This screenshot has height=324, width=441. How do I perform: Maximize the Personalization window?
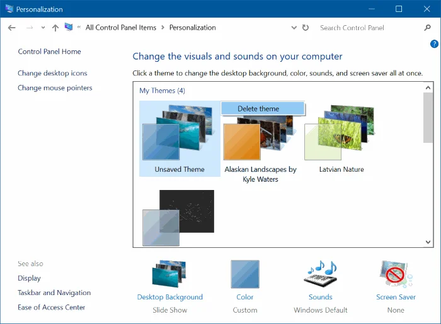(x=399, y=9)
